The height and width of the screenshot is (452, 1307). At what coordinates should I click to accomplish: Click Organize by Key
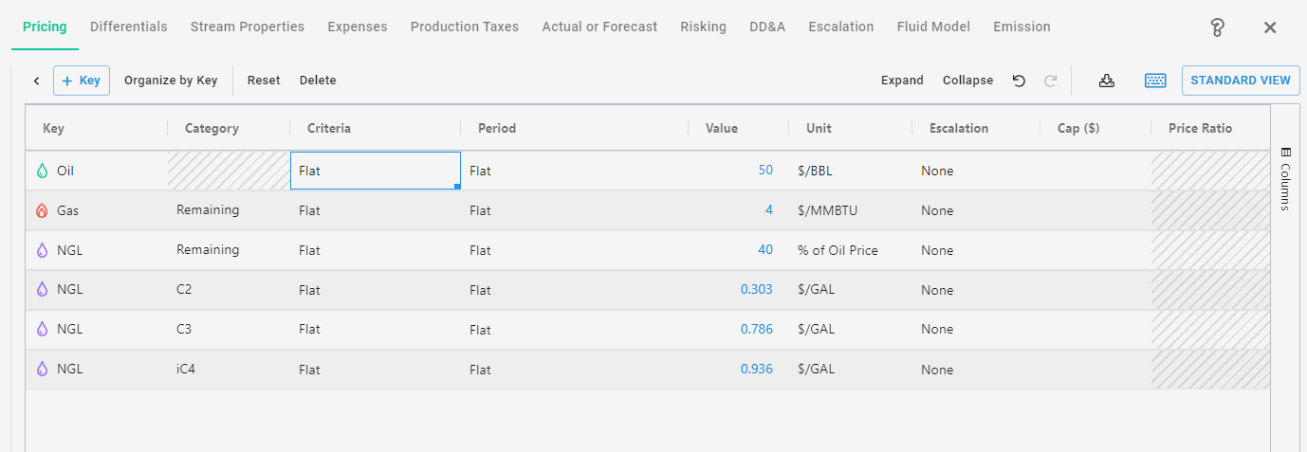tap(171, 81)
